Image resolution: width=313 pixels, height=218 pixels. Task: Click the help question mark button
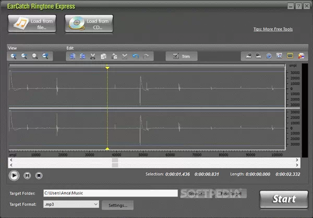[298, 6]
